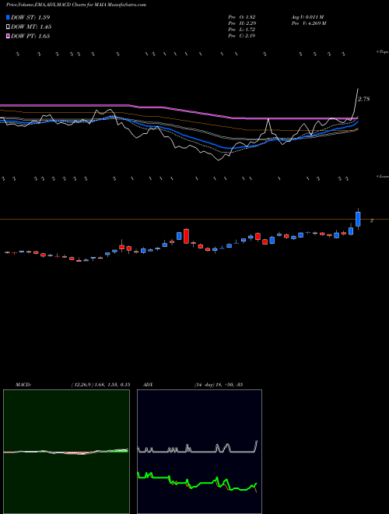Click the 'Pre H: 2.29' value
Image resolution: width=389 pixels, height=514 pixels.
click(242, 23)
